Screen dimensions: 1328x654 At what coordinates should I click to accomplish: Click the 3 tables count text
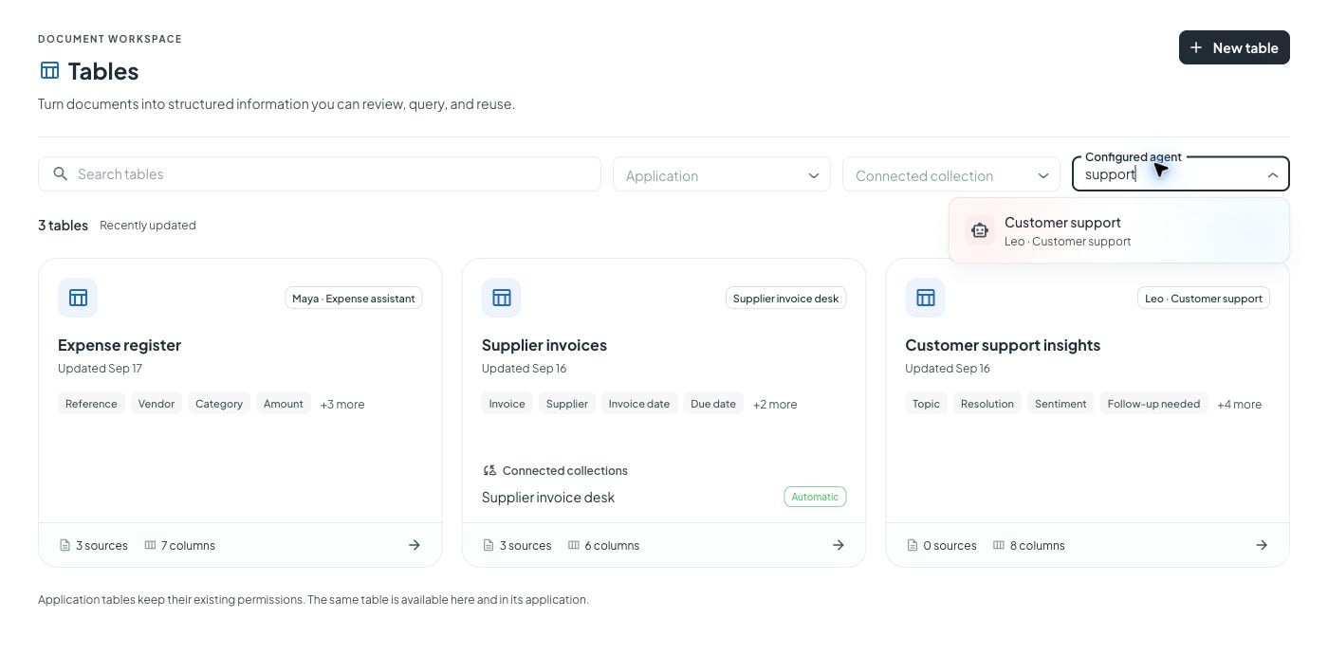tap(63, 226)
